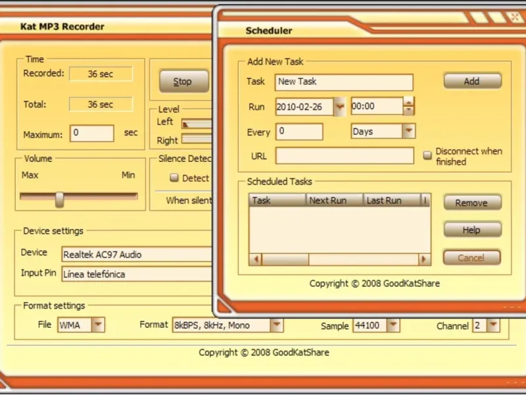Open Help in the Scheduler window
Image resolution: width=526 pixels, height=395 pixels.
472,230
